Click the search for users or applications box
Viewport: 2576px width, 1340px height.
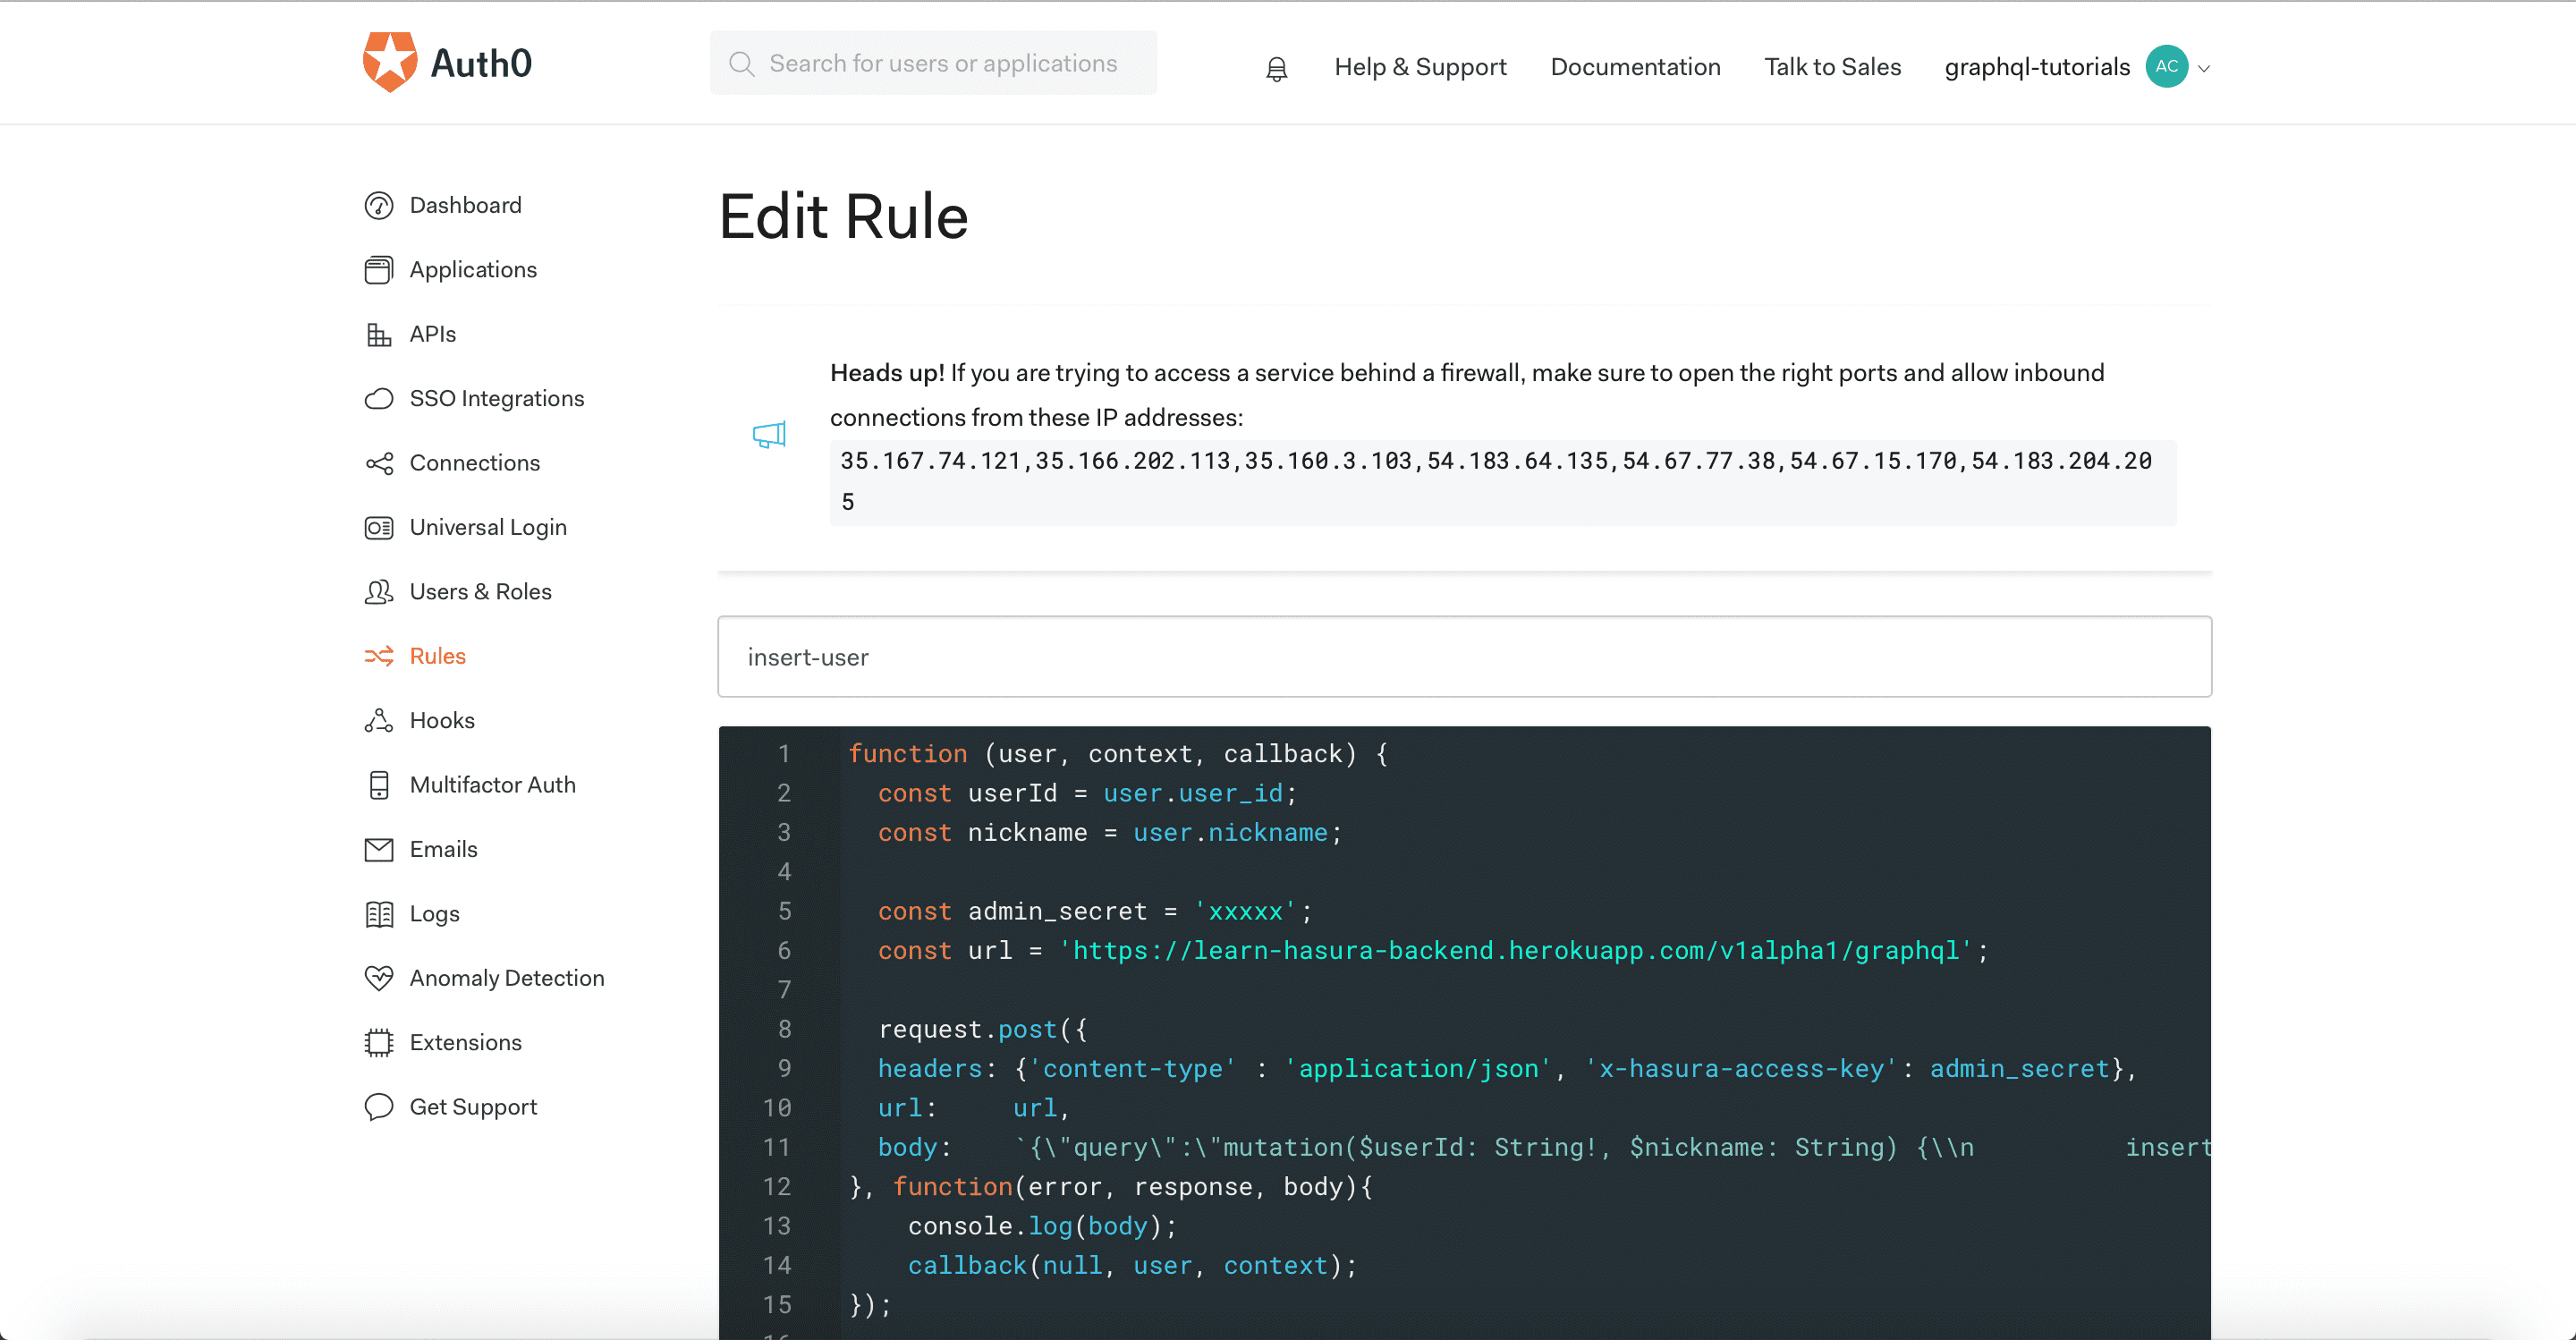(x=933, y=62)
